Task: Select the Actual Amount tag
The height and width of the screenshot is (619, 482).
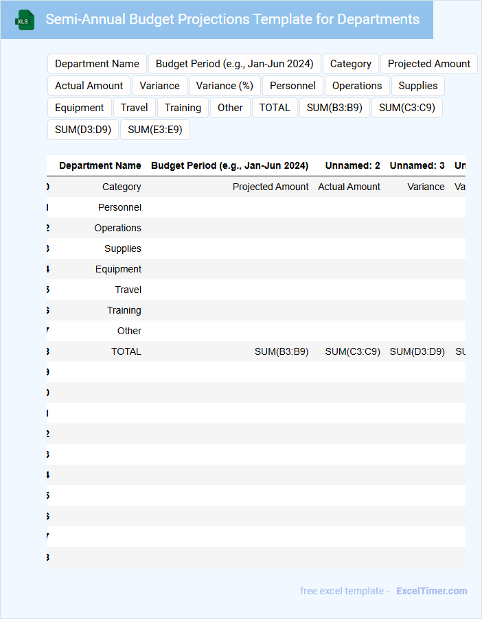Action: (89, 86)
